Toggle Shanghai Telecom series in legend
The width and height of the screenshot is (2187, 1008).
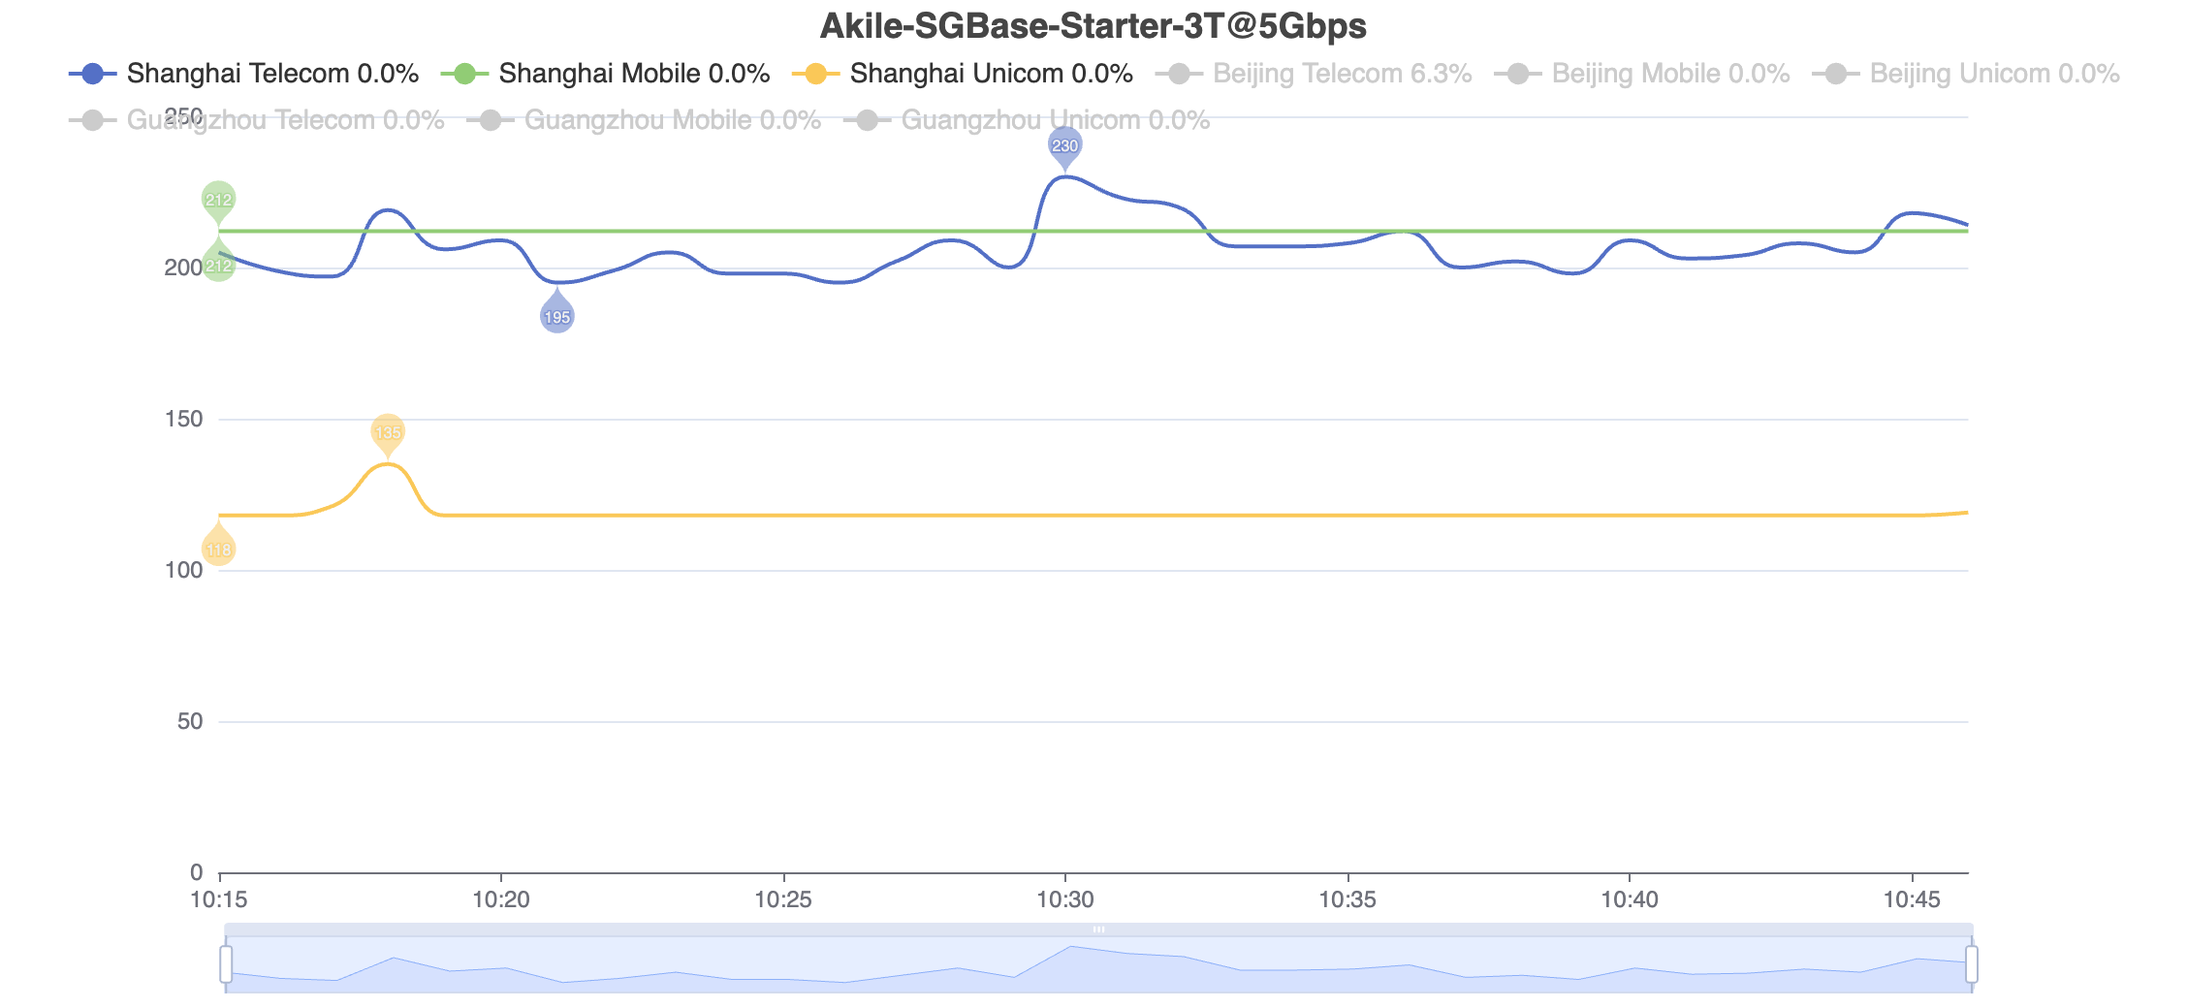pos(244,74)
